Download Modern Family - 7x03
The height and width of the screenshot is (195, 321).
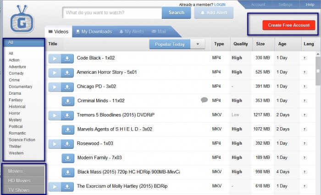tap(68, 158)
